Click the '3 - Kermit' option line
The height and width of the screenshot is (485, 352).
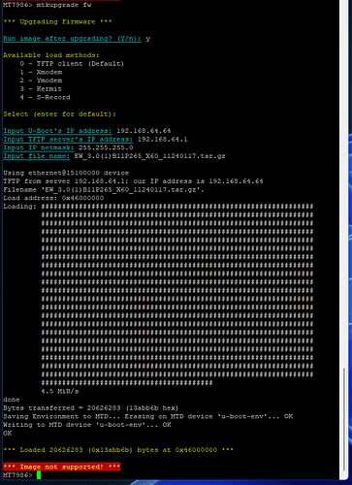[41, 88]
